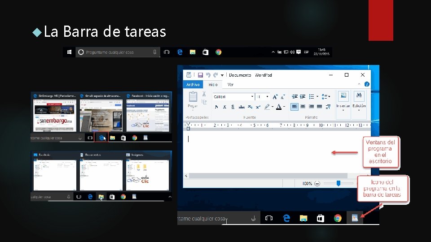Click the blue help icon in WordPad
This screenshot has height=242, width=431.
(367, 84)
